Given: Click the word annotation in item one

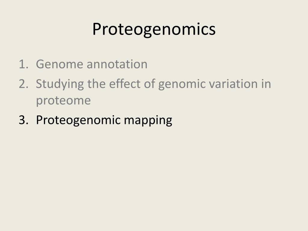Looking at the screenshot, I should coord(117,64).
